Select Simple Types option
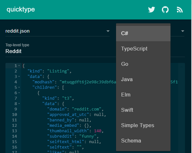192x153 pixels. pyautogui.click(x=143, y=126)
